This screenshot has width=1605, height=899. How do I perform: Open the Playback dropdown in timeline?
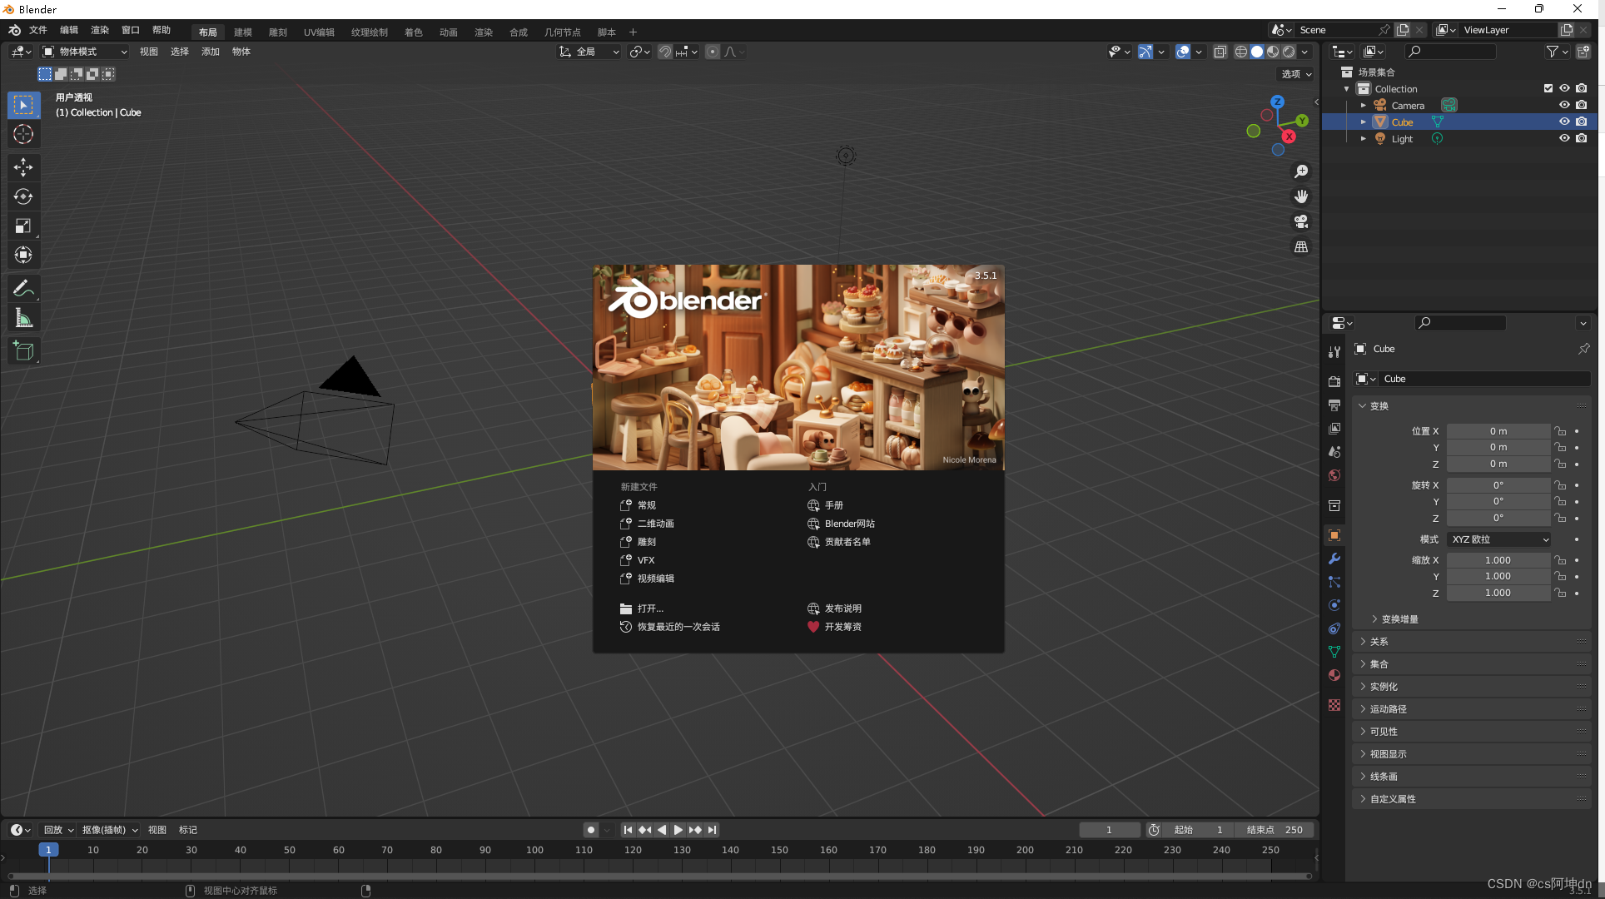click(x=58, y=830)
